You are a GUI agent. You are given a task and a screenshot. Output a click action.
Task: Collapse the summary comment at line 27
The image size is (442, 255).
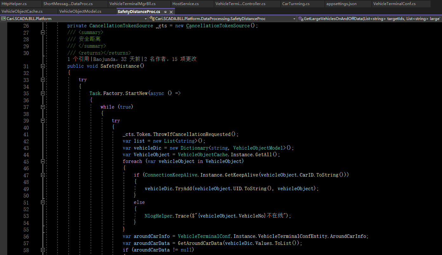coord(43,32)
